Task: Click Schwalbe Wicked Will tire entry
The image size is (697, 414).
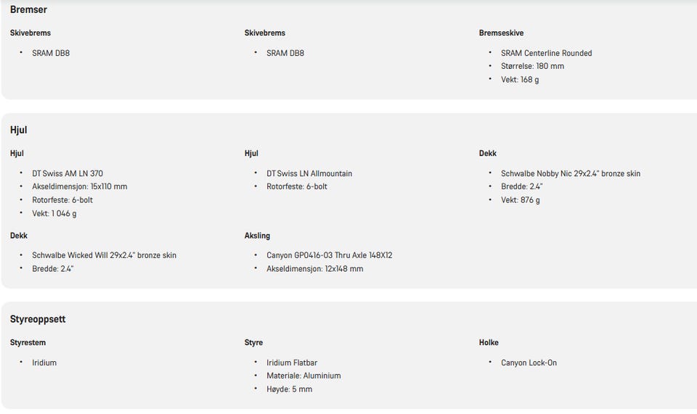Action: [104, 255]
